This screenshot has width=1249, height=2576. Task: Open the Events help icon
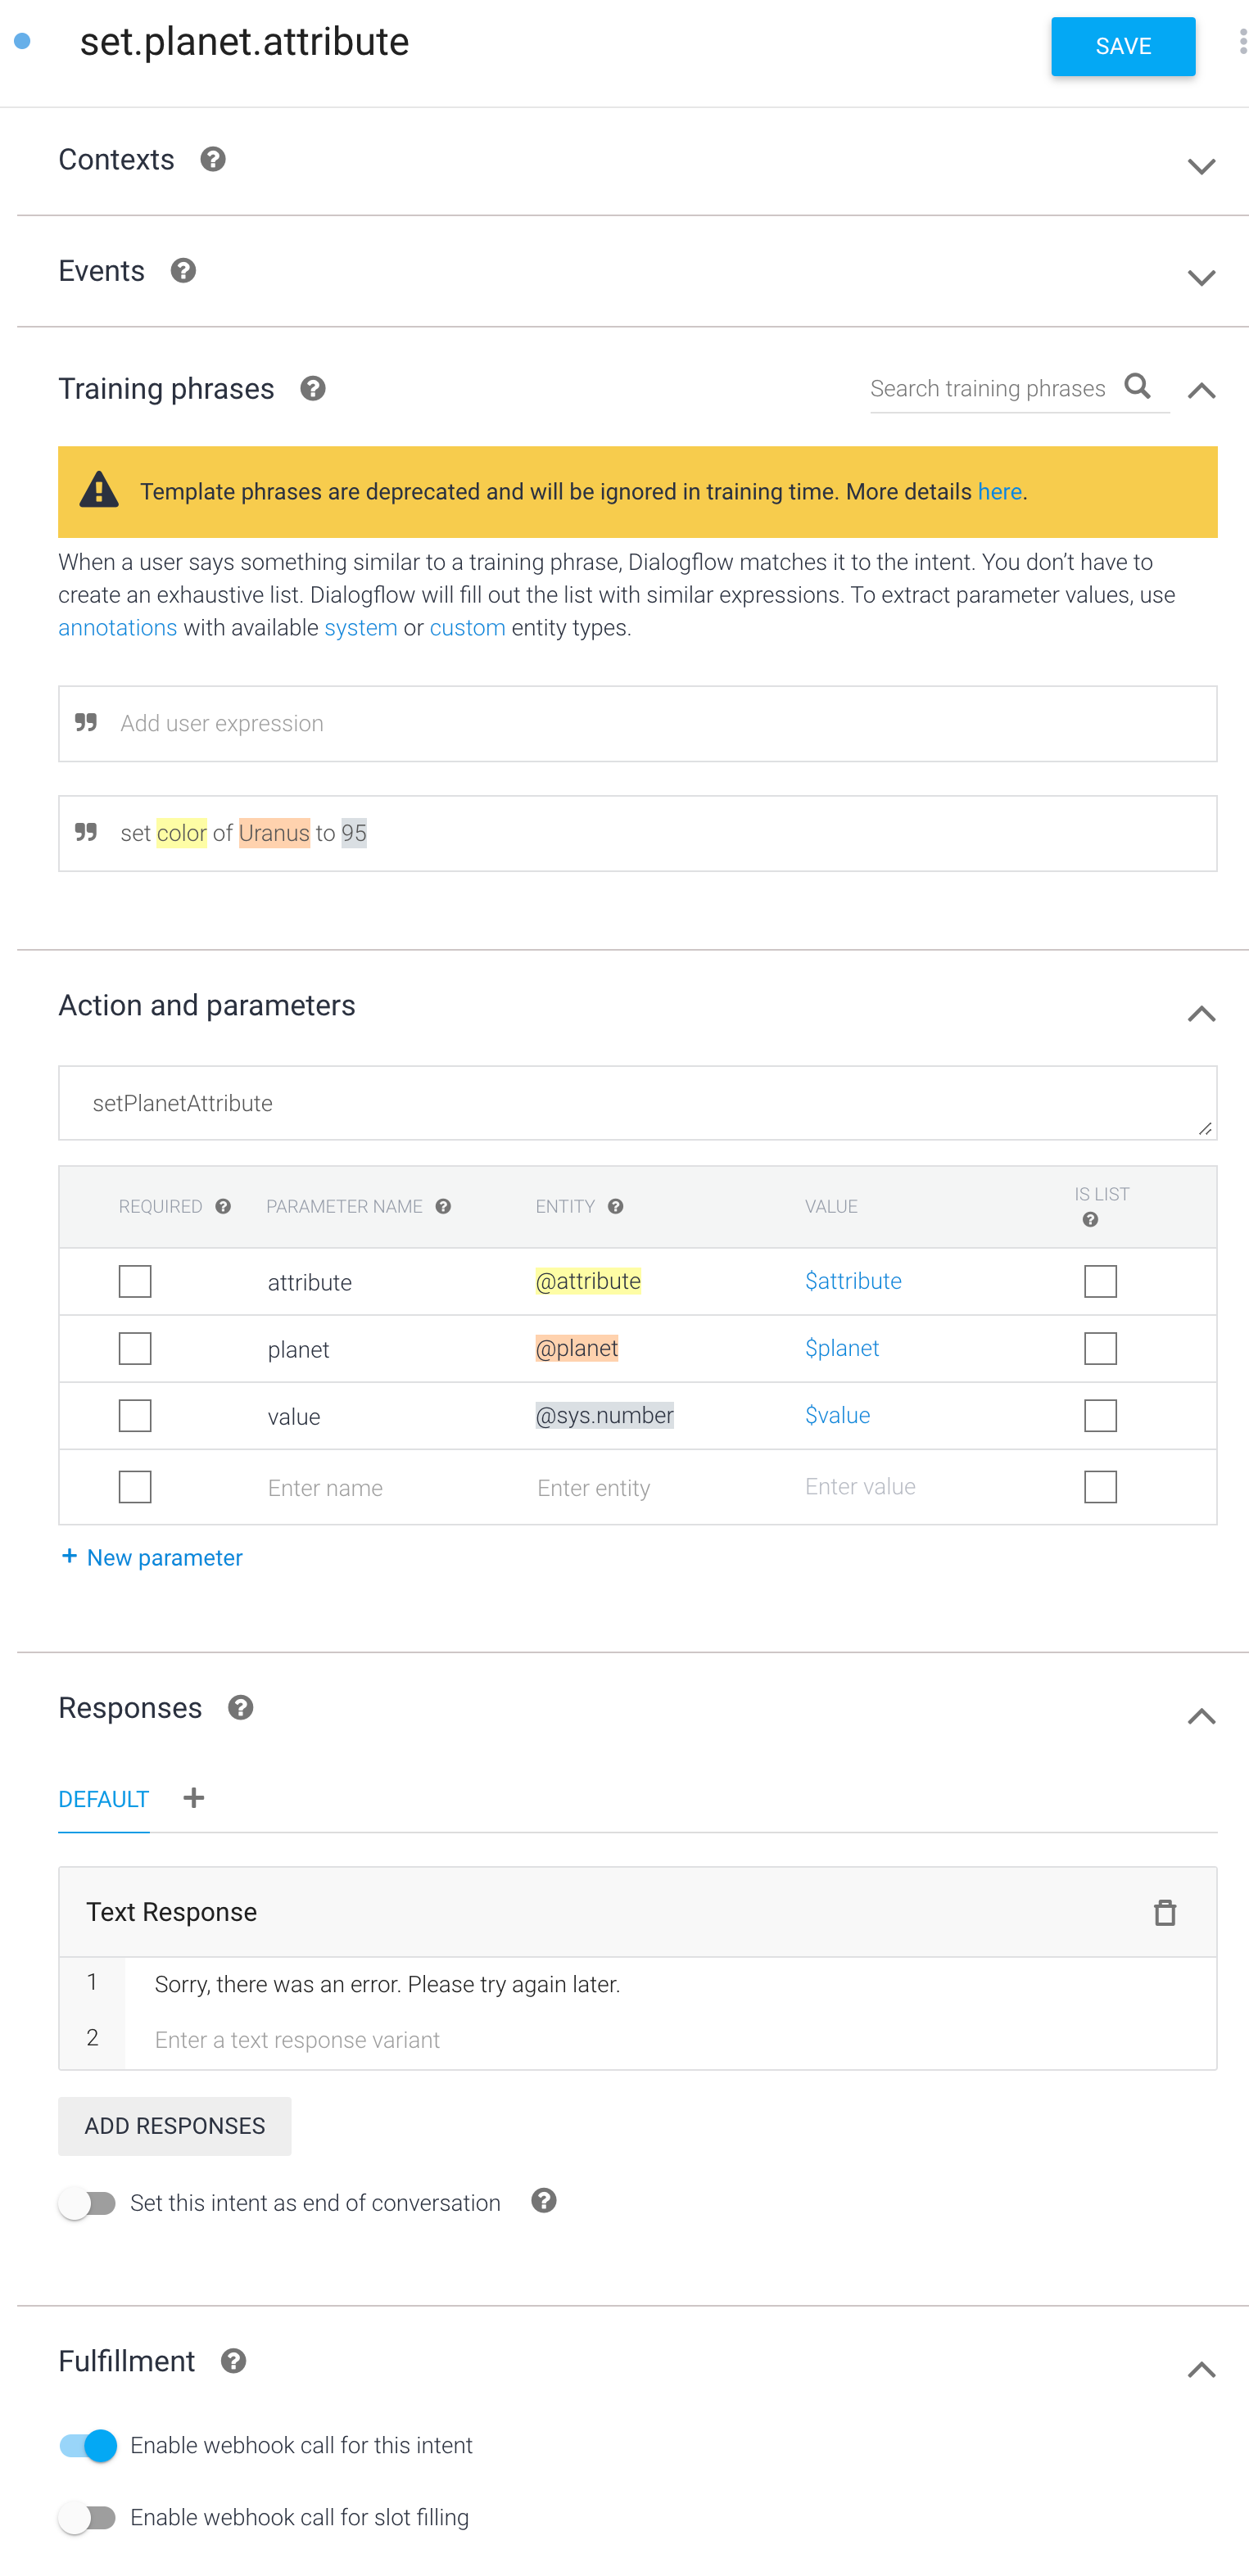point(183,271)
